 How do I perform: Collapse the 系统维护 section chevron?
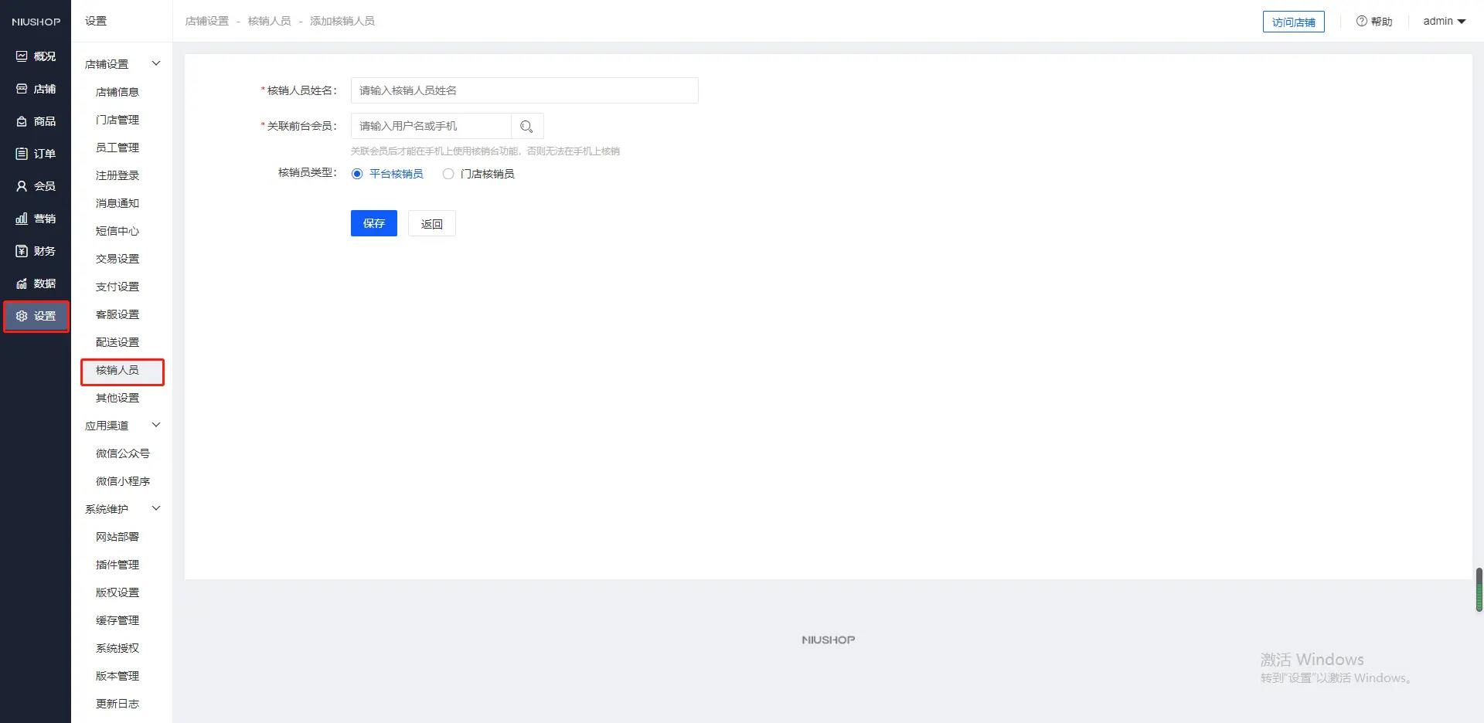coord(156,508)
